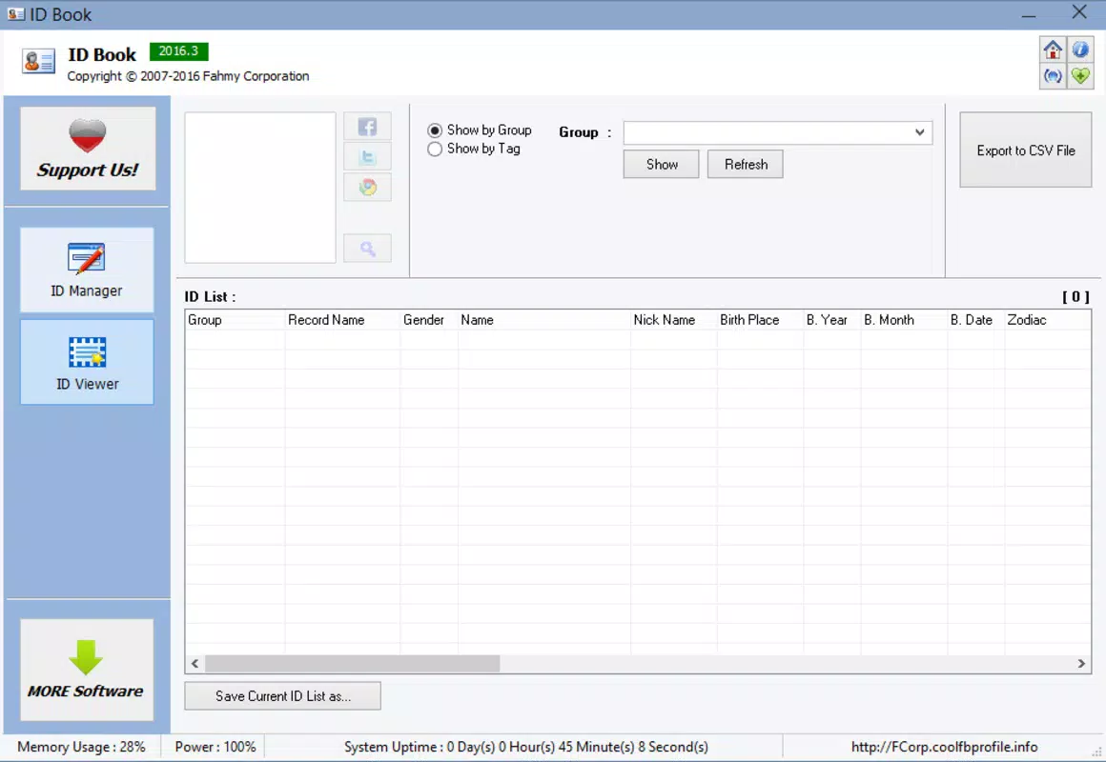The image size is (1106, 762).
Task: Click the Birth Place column header
Action: coord(761,320)
